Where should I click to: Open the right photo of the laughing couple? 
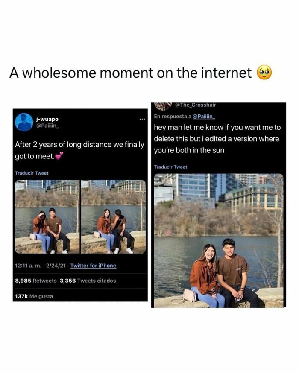(x=113, y=216)
